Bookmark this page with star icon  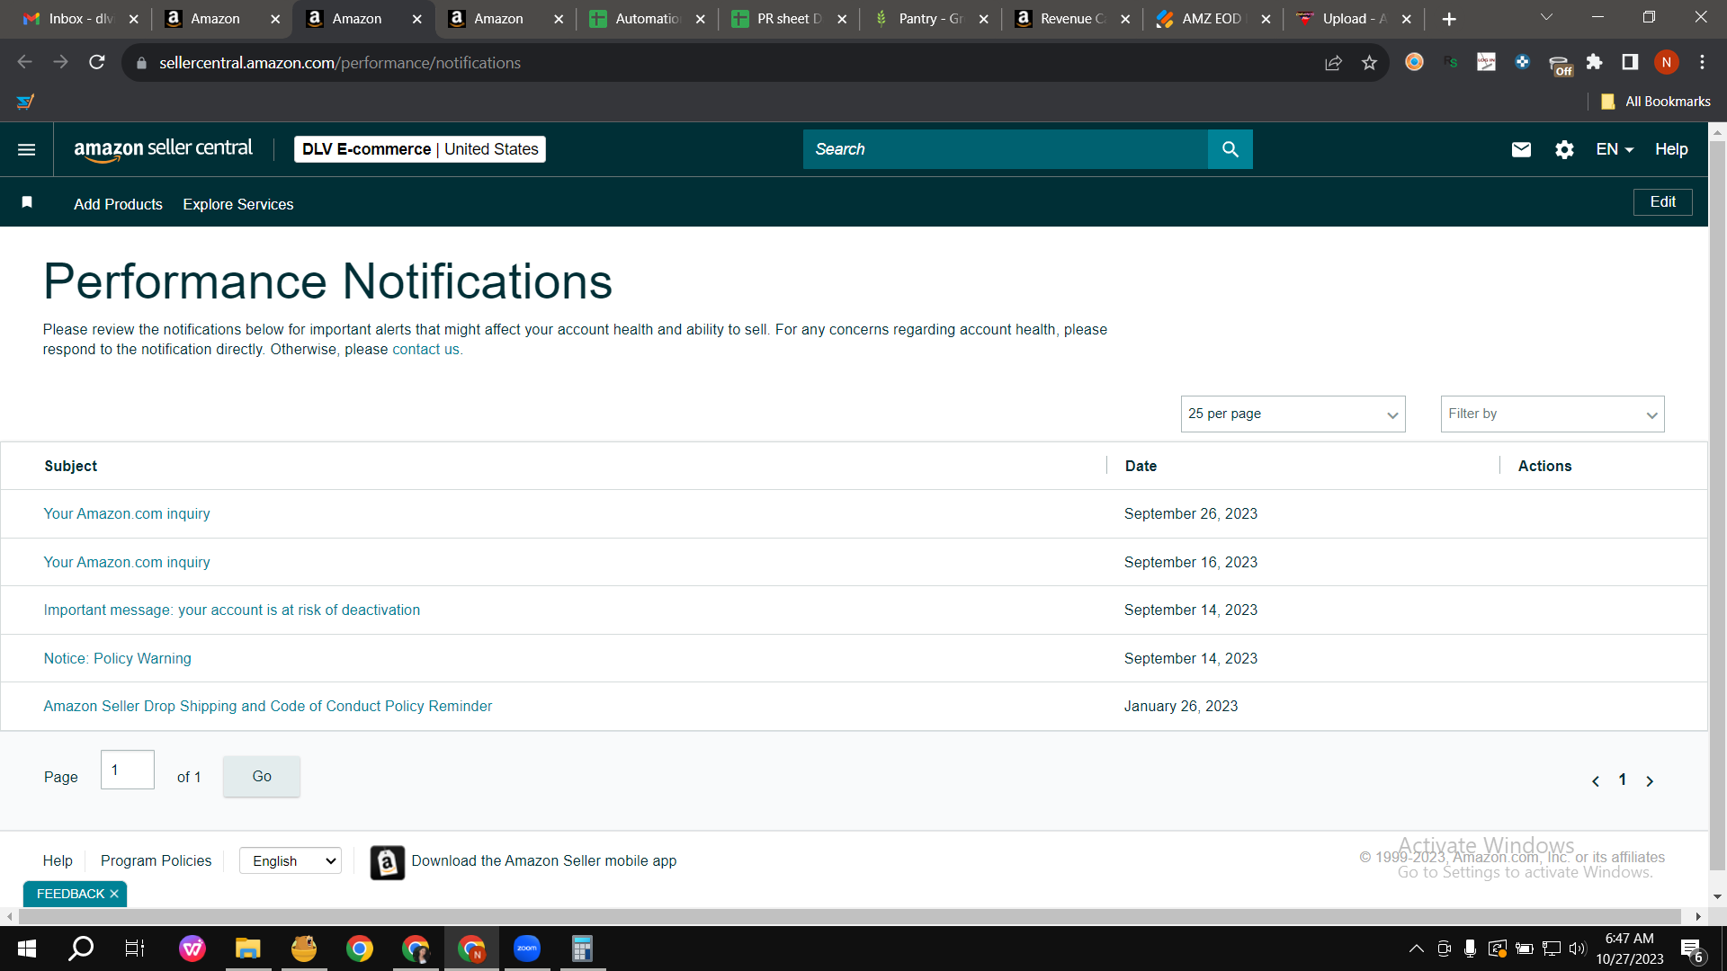click(1369, 62)
